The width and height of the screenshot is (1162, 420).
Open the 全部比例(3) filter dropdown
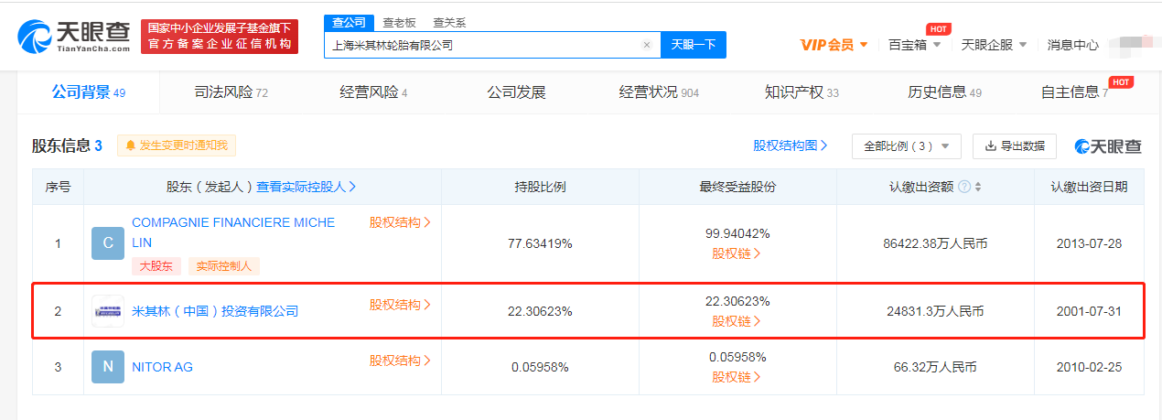(x=907, y=146)
